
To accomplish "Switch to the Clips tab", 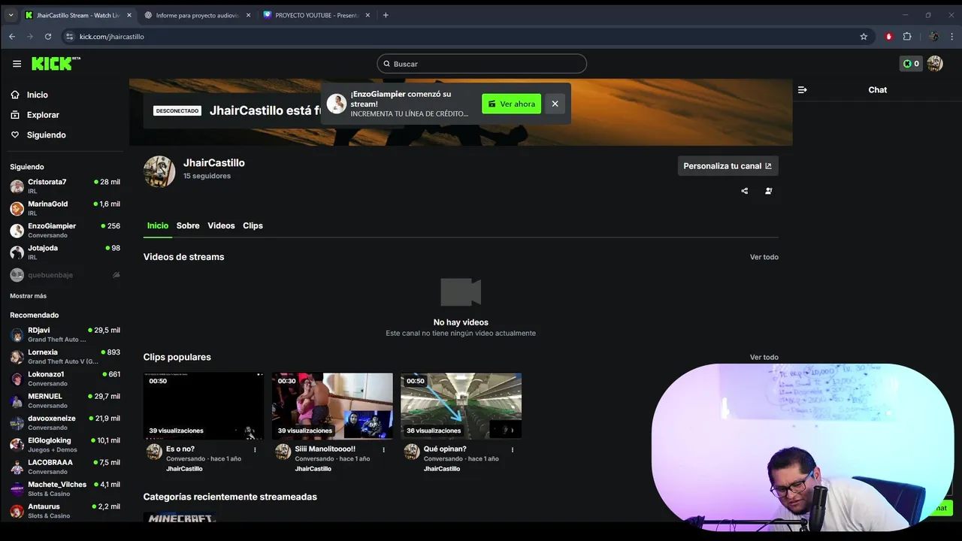I will coord(253,225).
